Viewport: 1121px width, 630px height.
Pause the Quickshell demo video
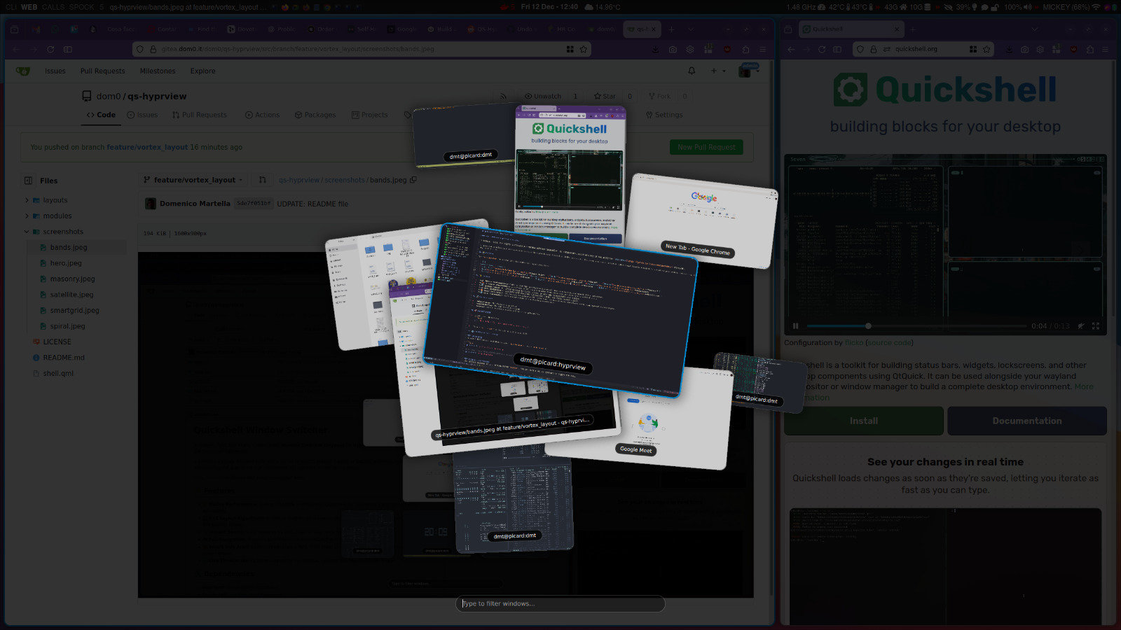click(x=795, y=325)
